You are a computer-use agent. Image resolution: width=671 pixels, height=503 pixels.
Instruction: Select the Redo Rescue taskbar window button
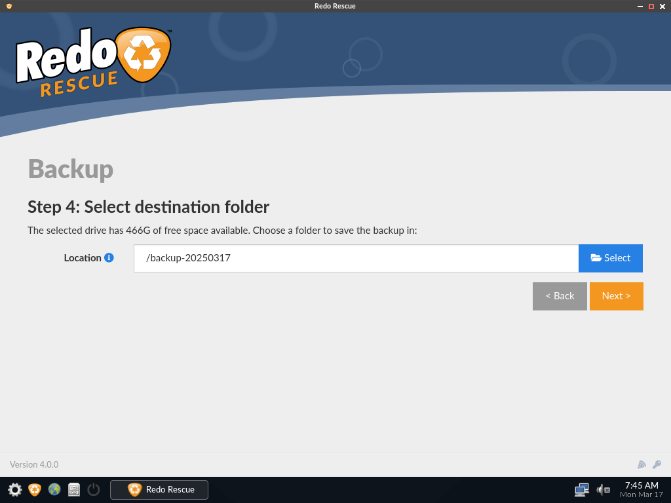pos(159,489)
